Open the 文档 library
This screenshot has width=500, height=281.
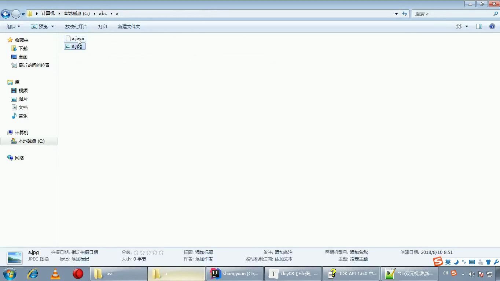[x=23, y=107]
